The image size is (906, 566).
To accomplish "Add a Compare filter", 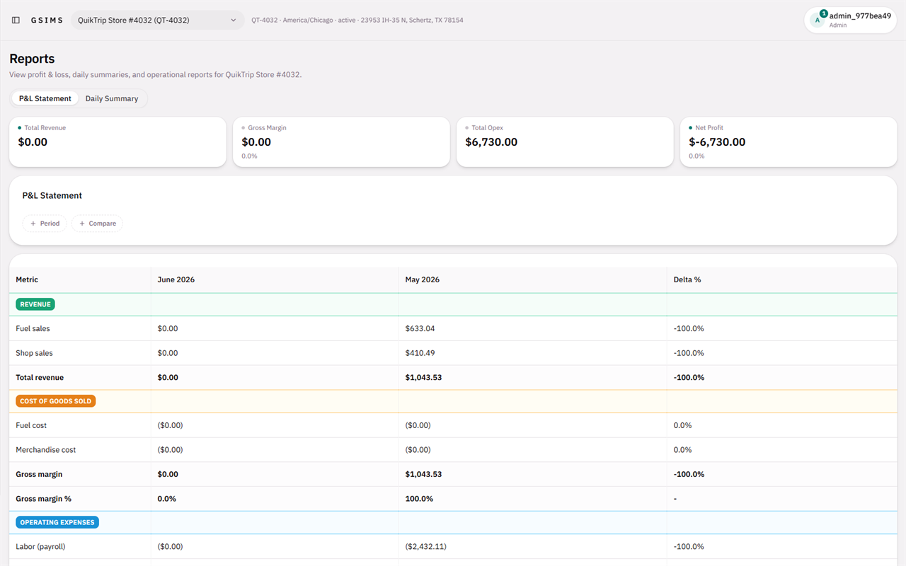I will 97,224.
